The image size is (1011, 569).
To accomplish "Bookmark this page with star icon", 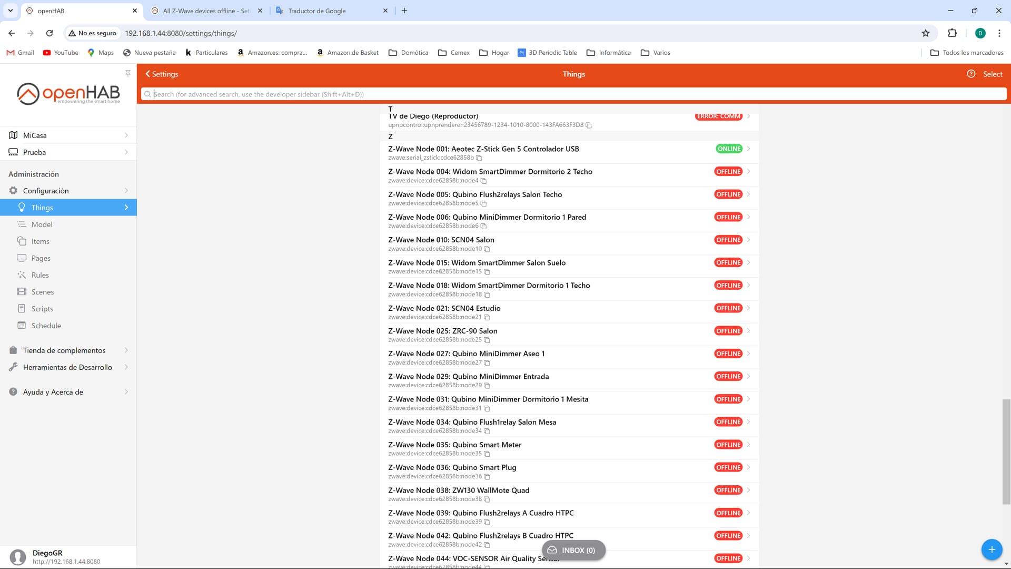I will [926, 33].
